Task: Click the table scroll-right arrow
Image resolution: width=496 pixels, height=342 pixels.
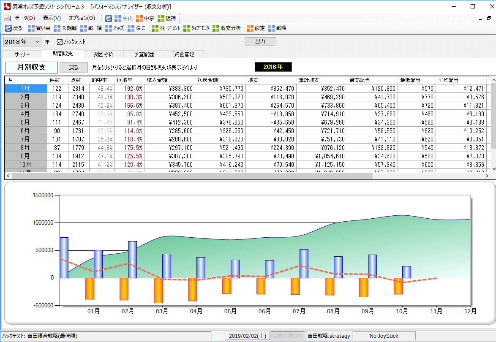Action: (487, 176)
